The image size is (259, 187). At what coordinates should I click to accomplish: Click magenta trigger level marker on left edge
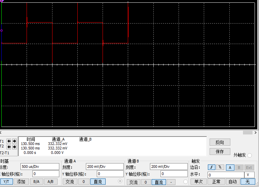pos(1,30)
